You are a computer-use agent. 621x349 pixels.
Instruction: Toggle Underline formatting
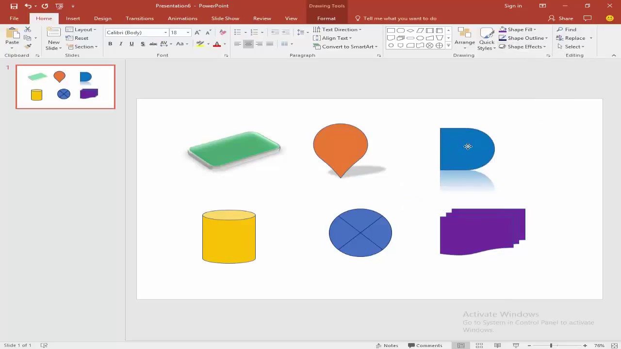click(131, 44)
